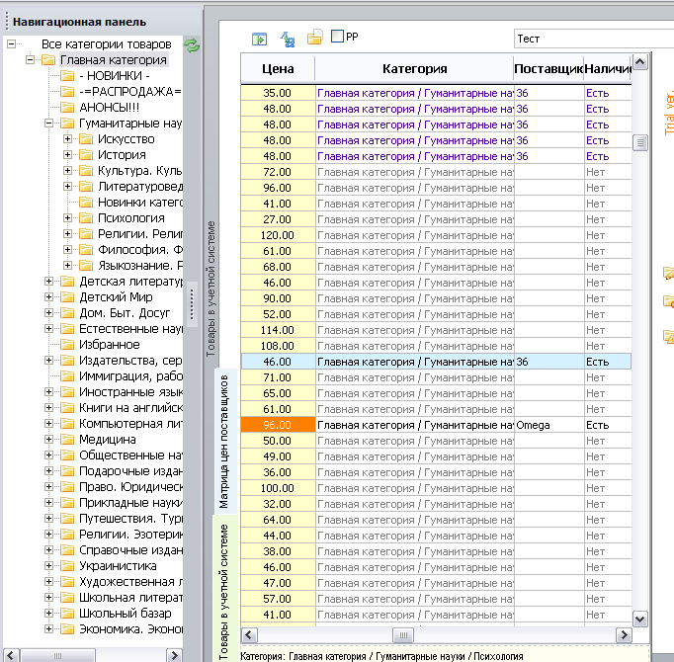The image size is (674, 662).
Task: Collapse the Главная категория node
Action: click(30, 59)
